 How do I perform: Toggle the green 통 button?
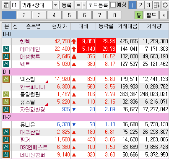coord(139,15)
